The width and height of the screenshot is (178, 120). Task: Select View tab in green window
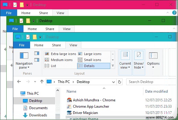pos(67,29)
